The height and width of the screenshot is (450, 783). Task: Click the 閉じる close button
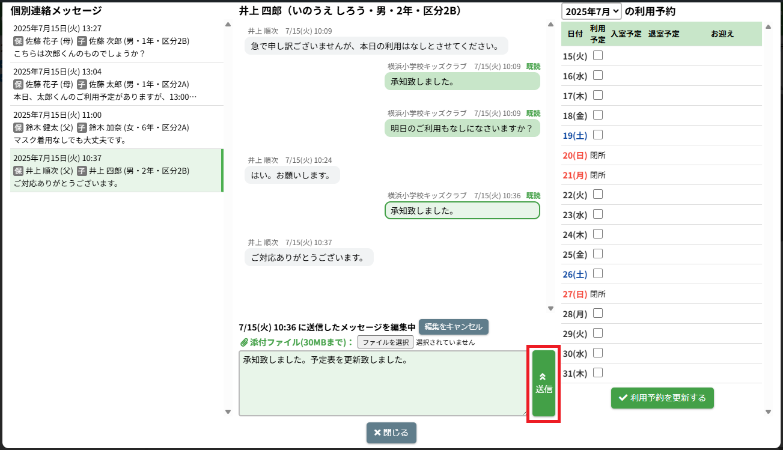(391, 433)
